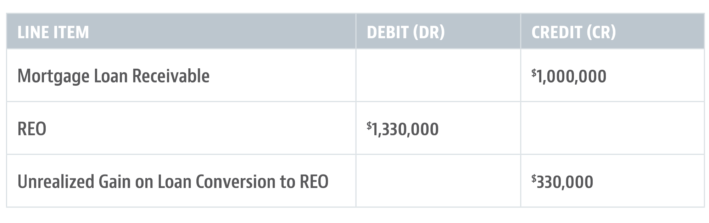Viewport: 709px width, 223px height.
Task: Click the empty debit cell for Mortgage Loan Receivable
Action: pyautogui.click(x=438, y=75)
